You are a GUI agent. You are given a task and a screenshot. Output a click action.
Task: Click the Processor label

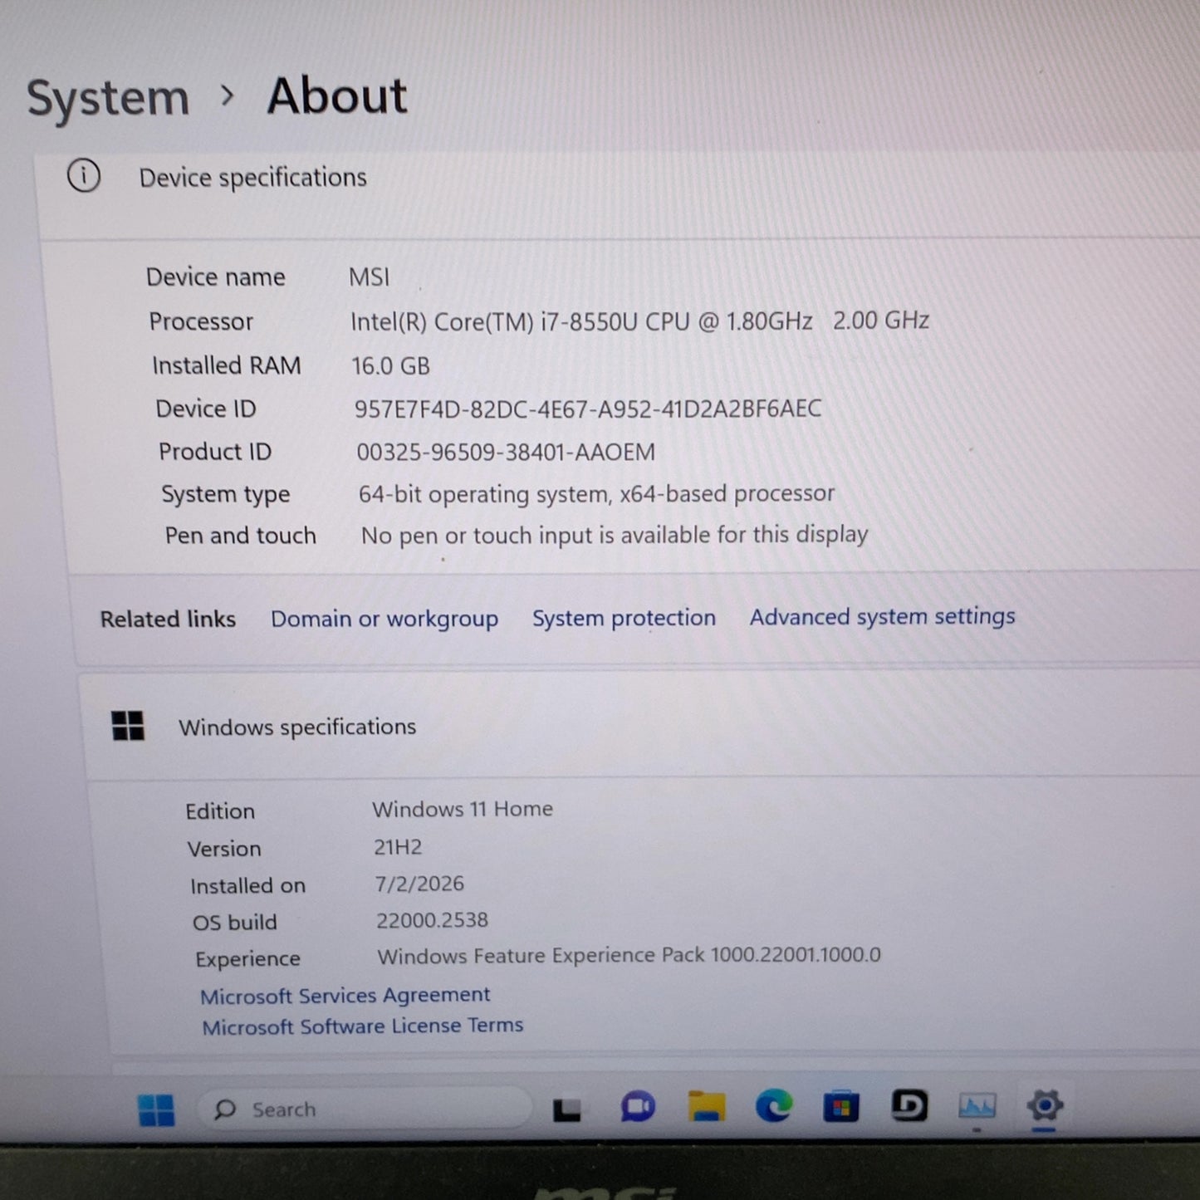click(x=201, y=321)
